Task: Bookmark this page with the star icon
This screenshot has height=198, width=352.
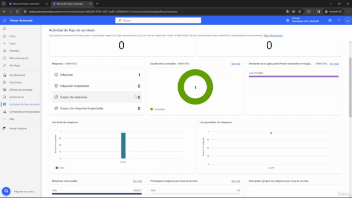Action: coord(299,12)
